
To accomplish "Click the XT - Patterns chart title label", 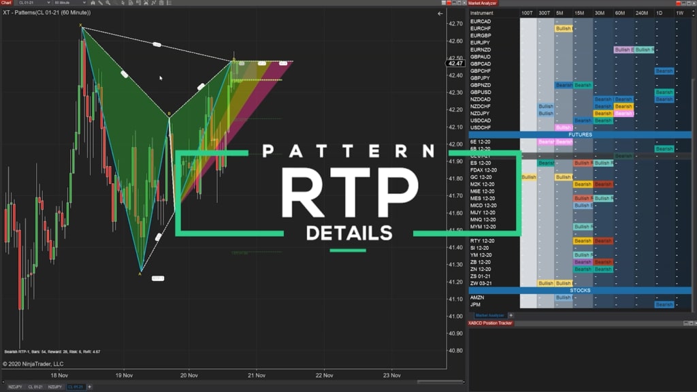I will (47, 12).
